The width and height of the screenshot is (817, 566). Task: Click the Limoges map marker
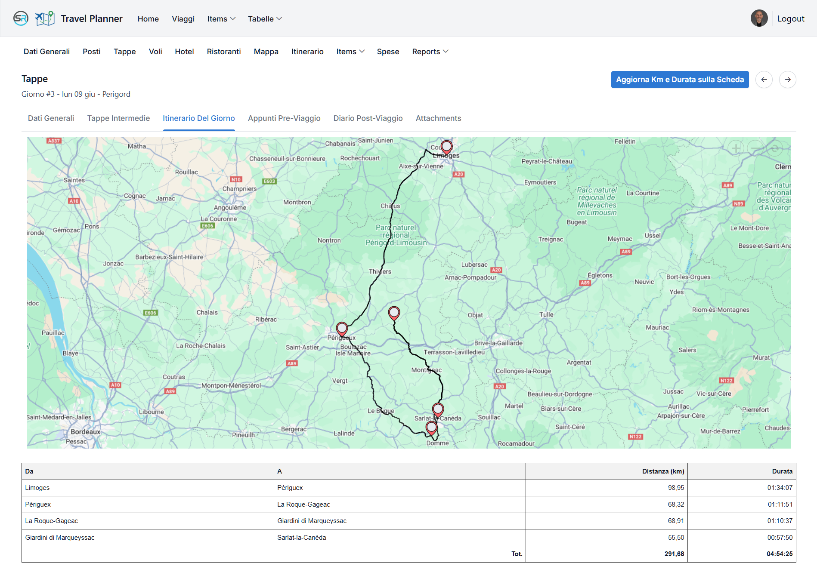(446, 147)
